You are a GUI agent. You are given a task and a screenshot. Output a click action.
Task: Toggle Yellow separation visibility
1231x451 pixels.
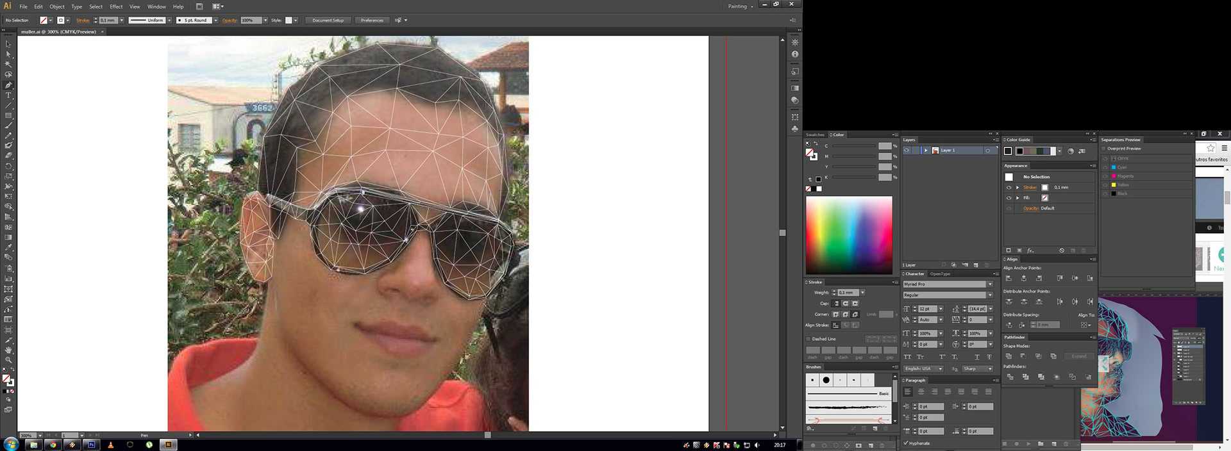pyautogui.click(x=1105, y=184)
